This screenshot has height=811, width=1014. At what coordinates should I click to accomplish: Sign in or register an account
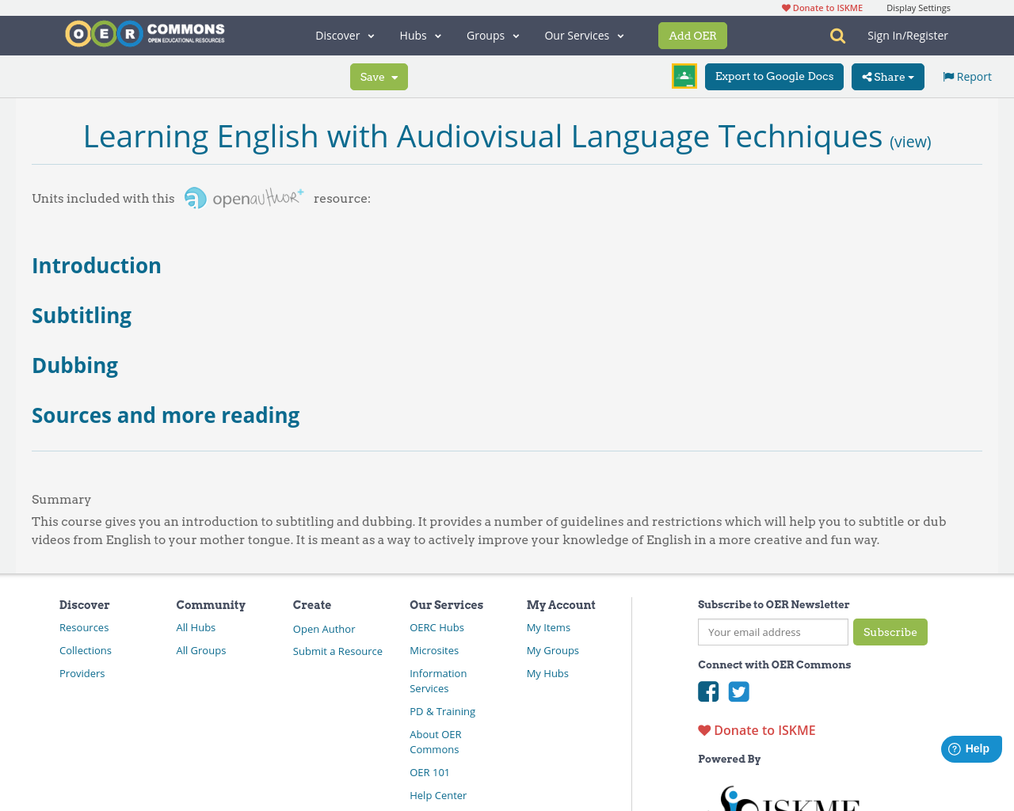[x=908, y=35]
